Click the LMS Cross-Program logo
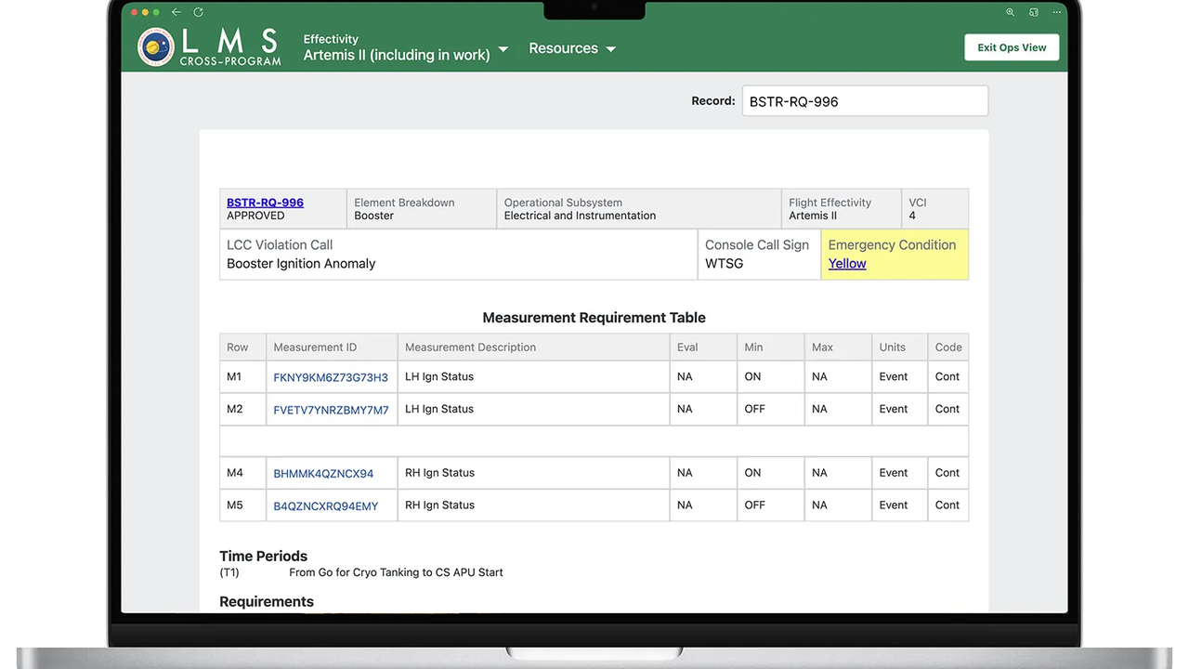Screen dimensions: 1189x669 [209, 47]
